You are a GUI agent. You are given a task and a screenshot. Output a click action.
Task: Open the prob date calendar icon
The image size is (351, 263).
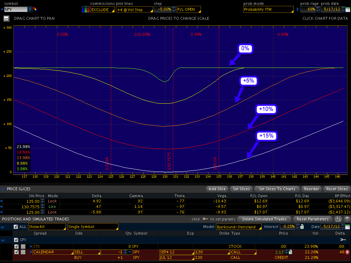click(x=348, y=9)
